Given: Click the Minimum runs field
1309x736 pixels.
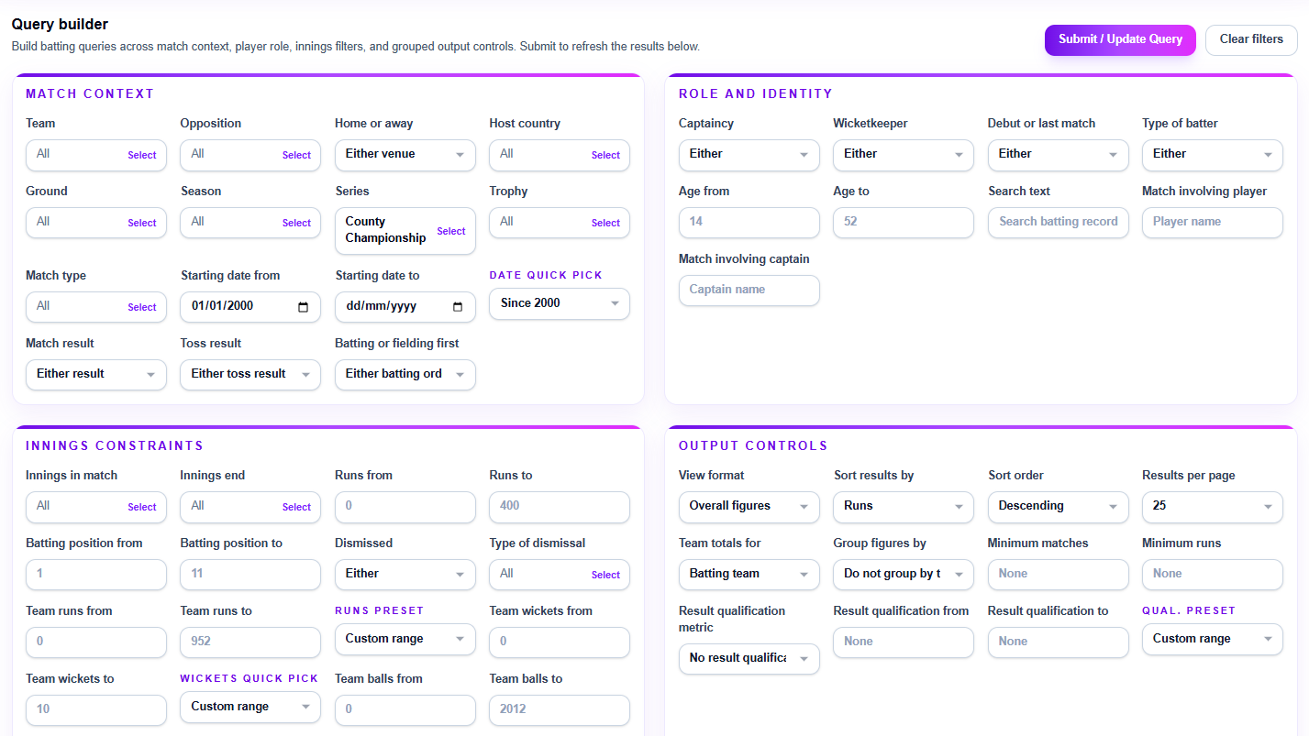Looking at the screenshot, I should click(1213, 575).
